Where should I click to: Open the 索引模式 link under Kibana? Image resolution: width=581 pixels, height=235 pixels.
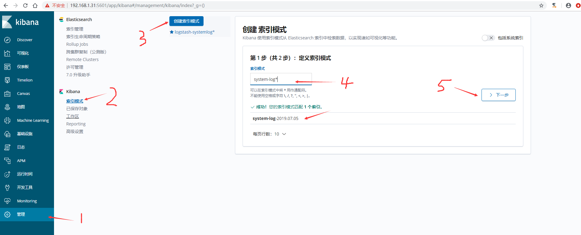(x=75, y=101)
